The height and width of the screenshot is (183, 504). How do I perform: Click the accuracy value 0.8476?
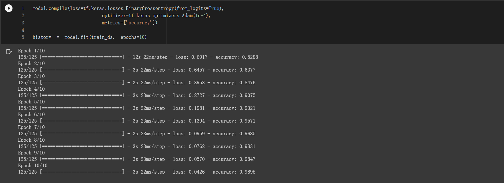(x=247, y=83)
